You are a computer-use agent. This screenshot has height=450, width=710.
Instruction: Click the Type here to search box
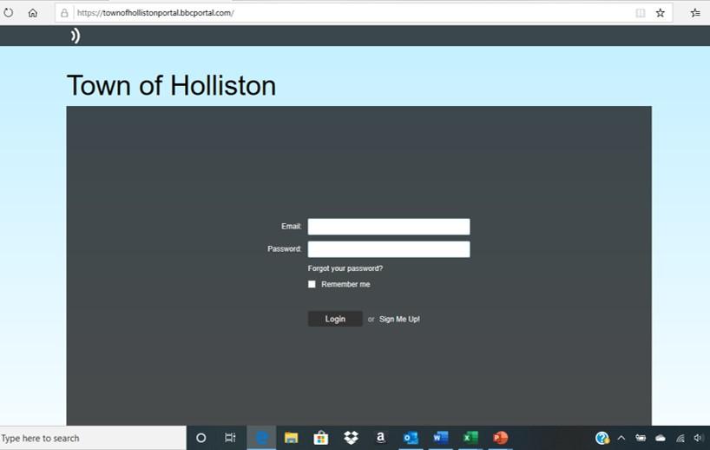coord(93,438)
